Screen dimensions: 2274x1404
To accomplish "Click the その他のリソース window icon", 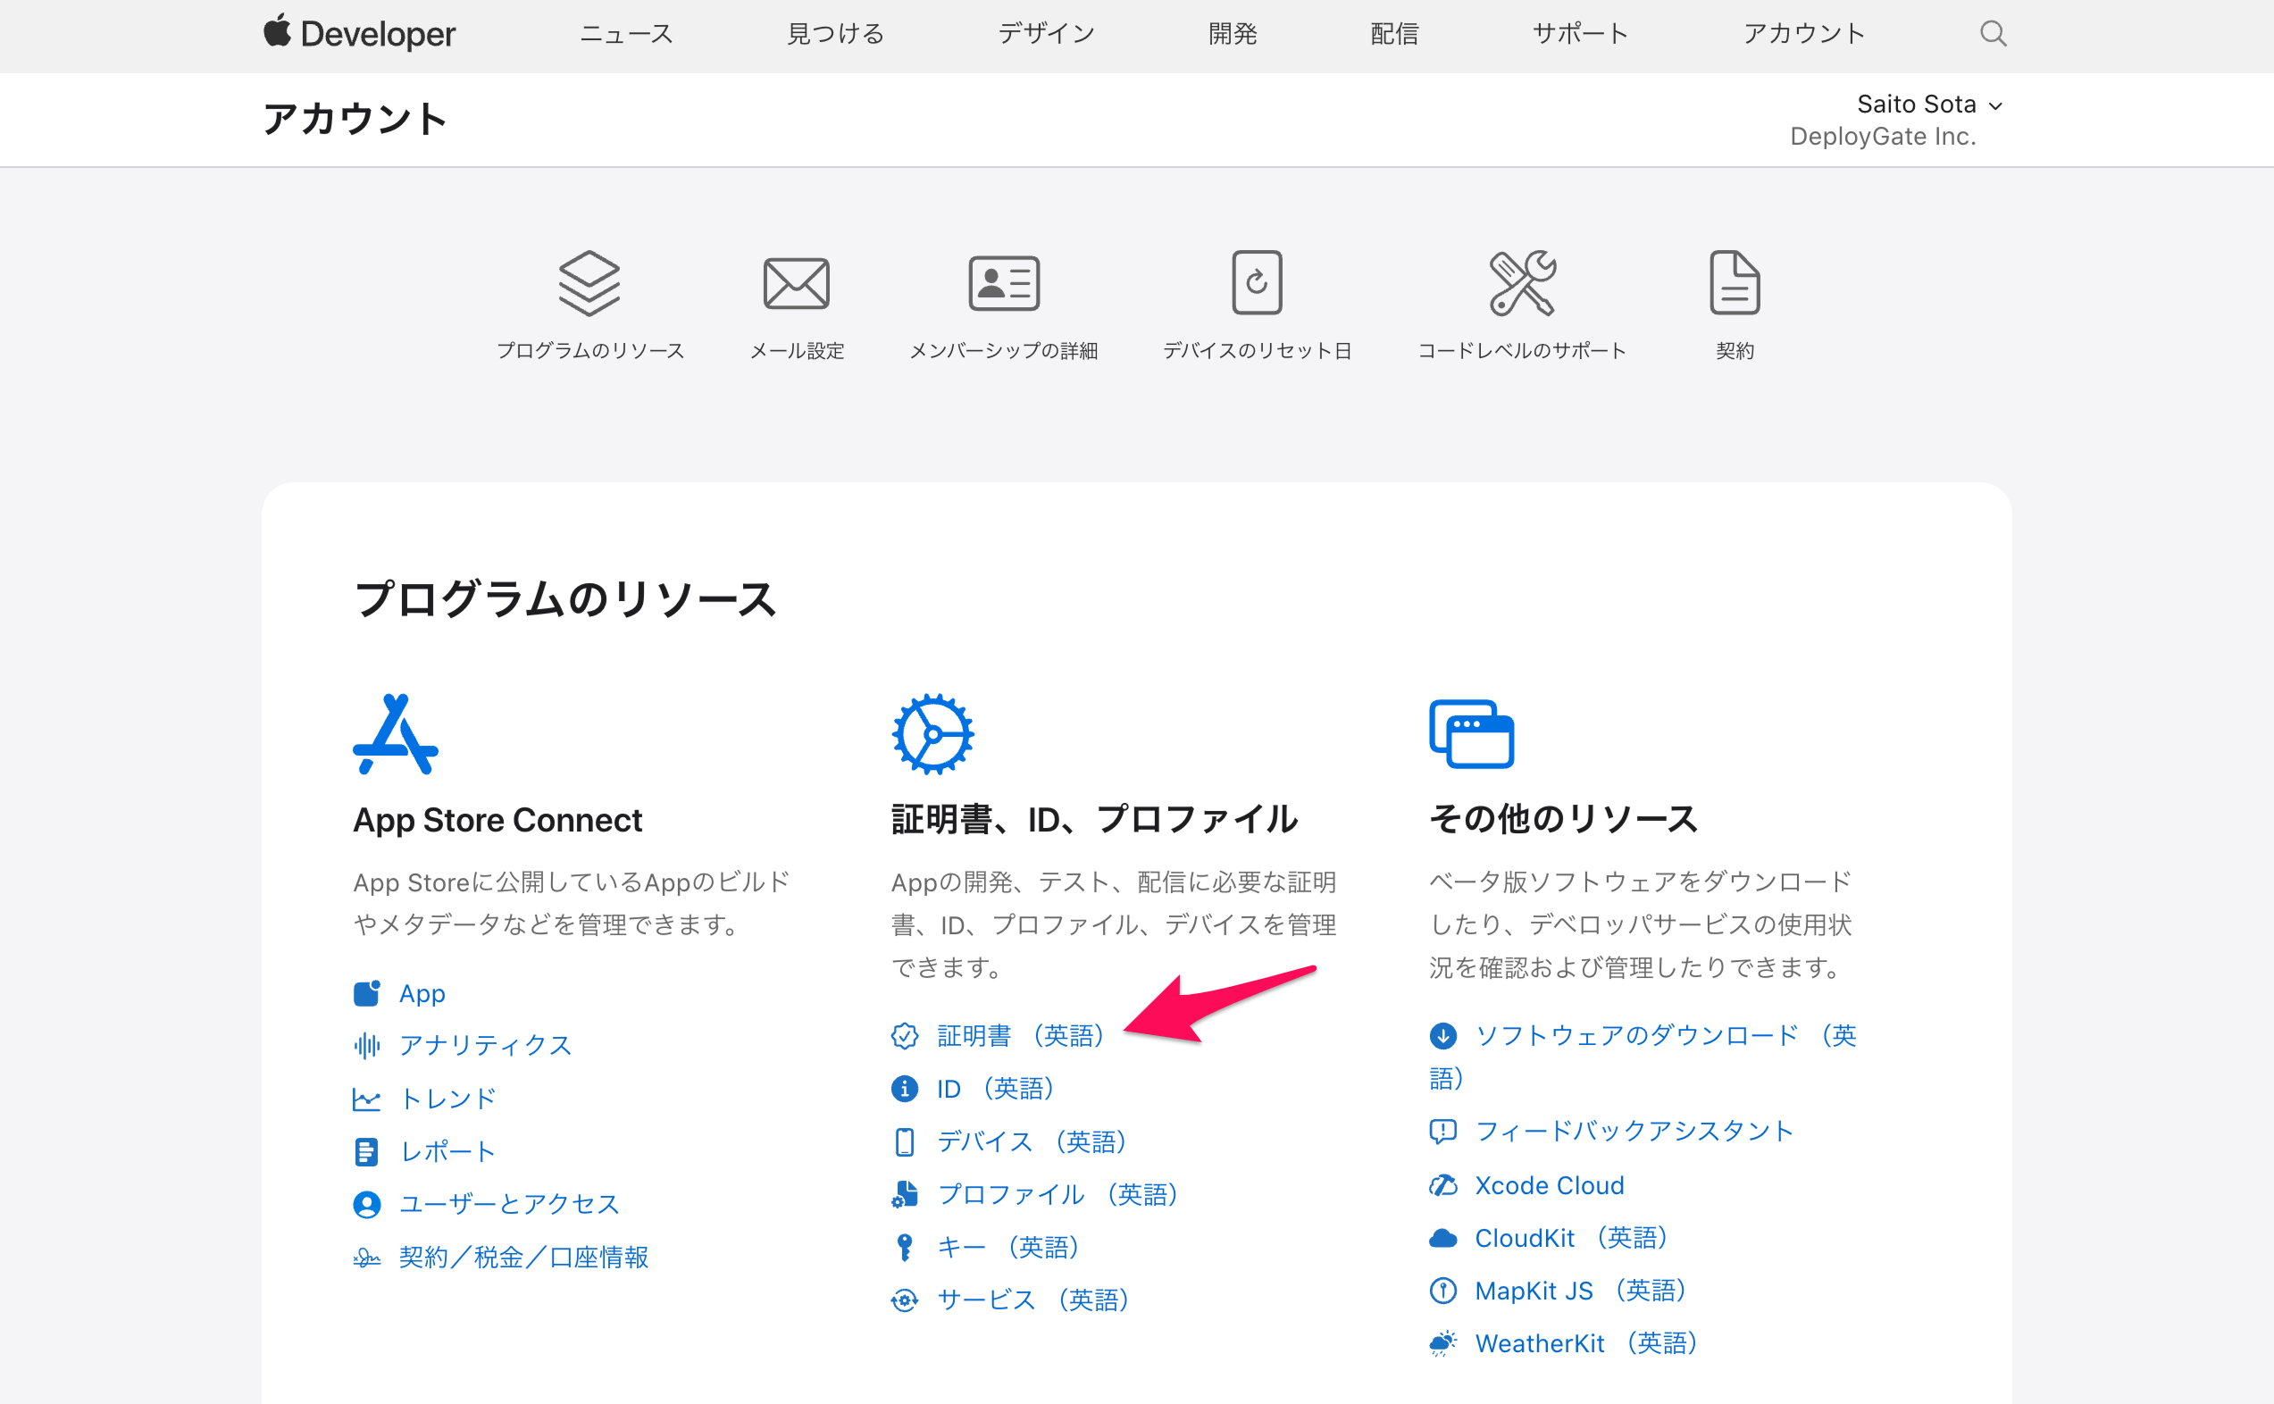I will pos(1471,733).
